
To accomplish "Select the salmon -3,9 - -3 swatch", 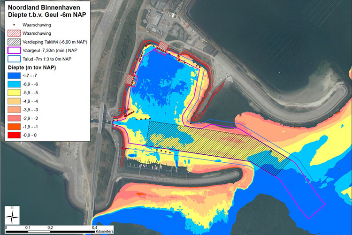I will [x=14, y=110].
